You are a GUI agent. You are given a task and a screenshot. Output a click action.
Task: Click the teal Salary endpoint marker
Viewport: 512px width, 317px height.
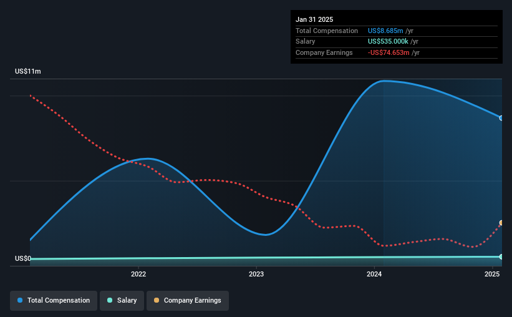(x=501, y=257)
